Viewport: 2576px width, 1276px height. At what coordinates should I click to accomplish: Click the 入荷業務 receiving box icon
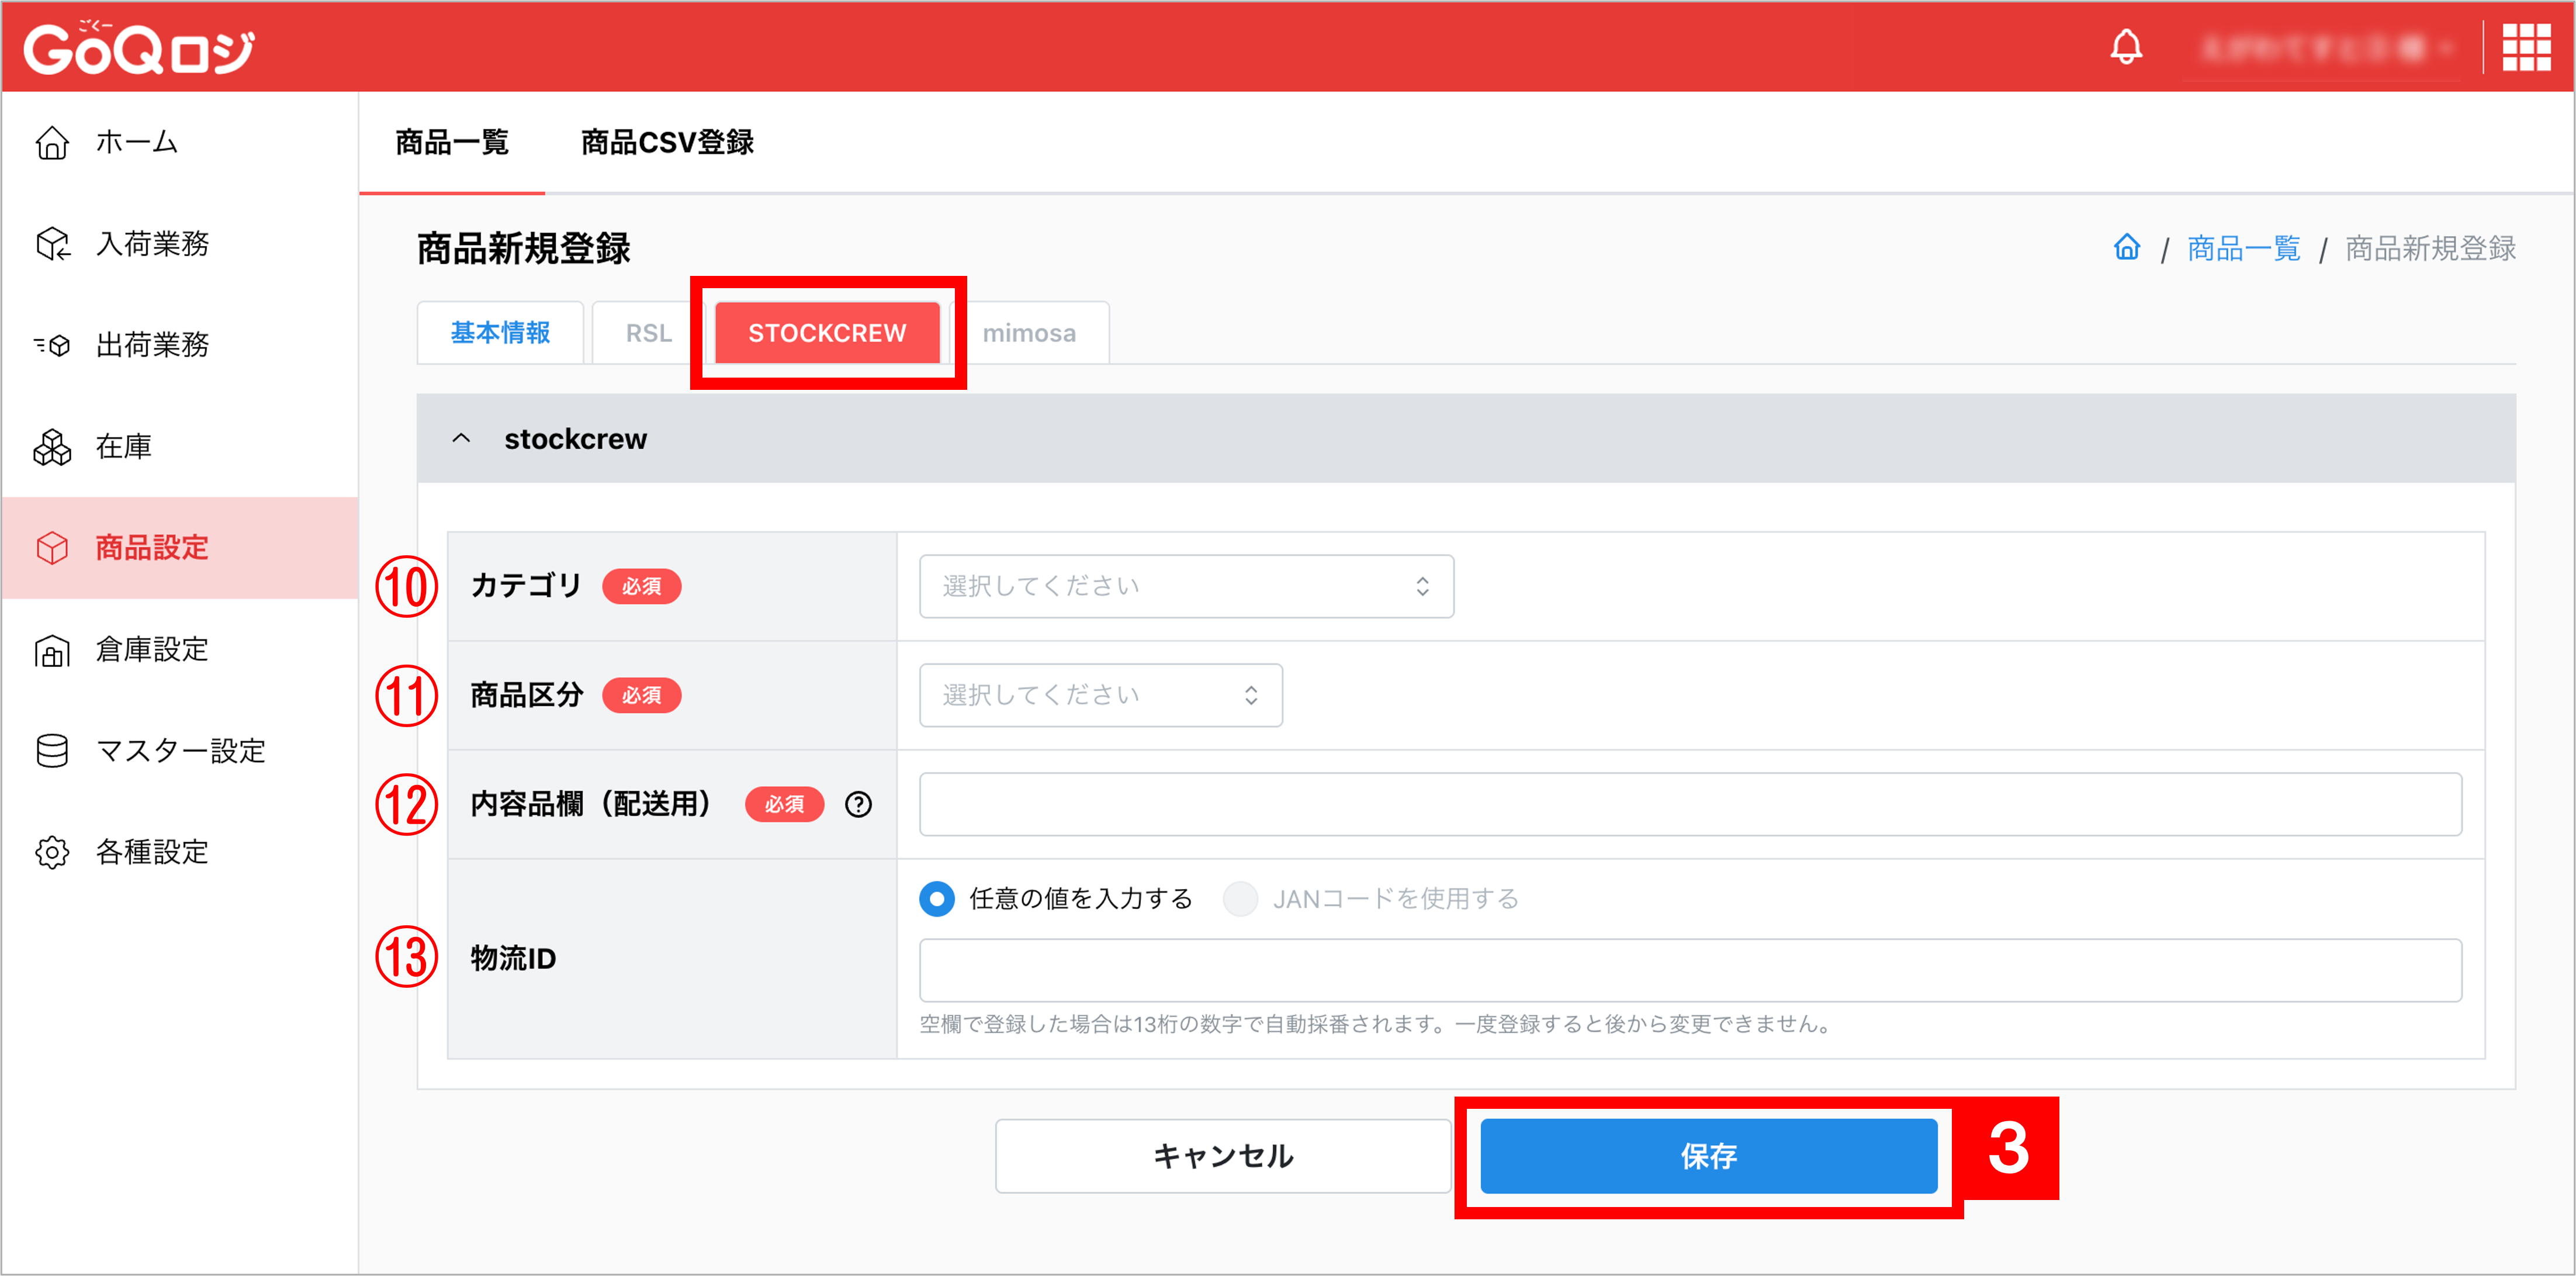52,244
